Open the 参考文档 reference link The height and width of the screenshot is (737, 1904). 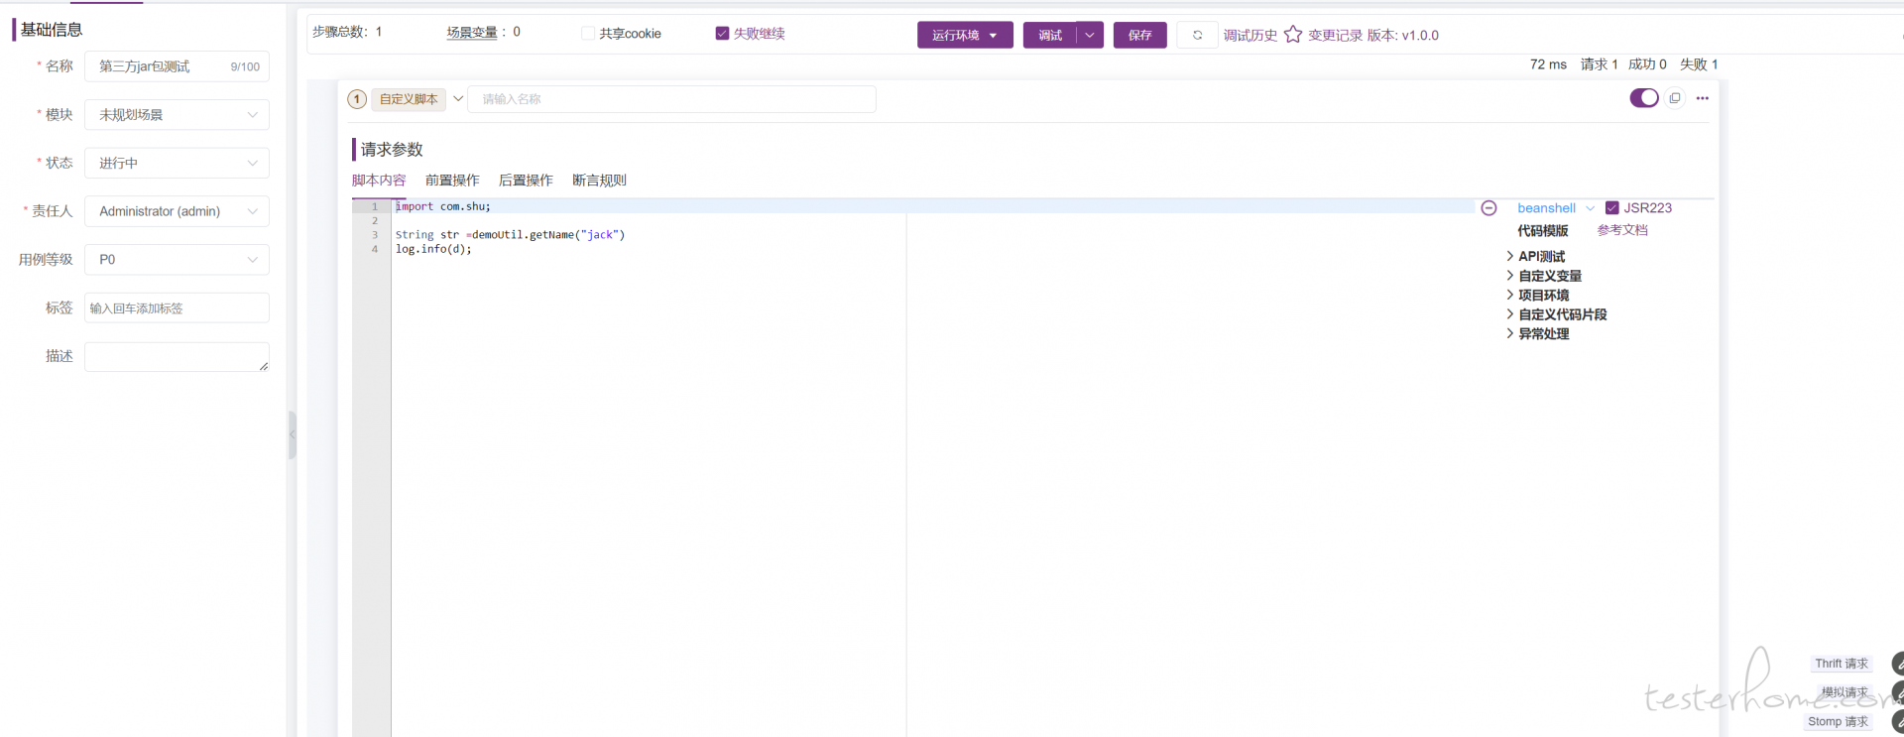[1622, 230]
